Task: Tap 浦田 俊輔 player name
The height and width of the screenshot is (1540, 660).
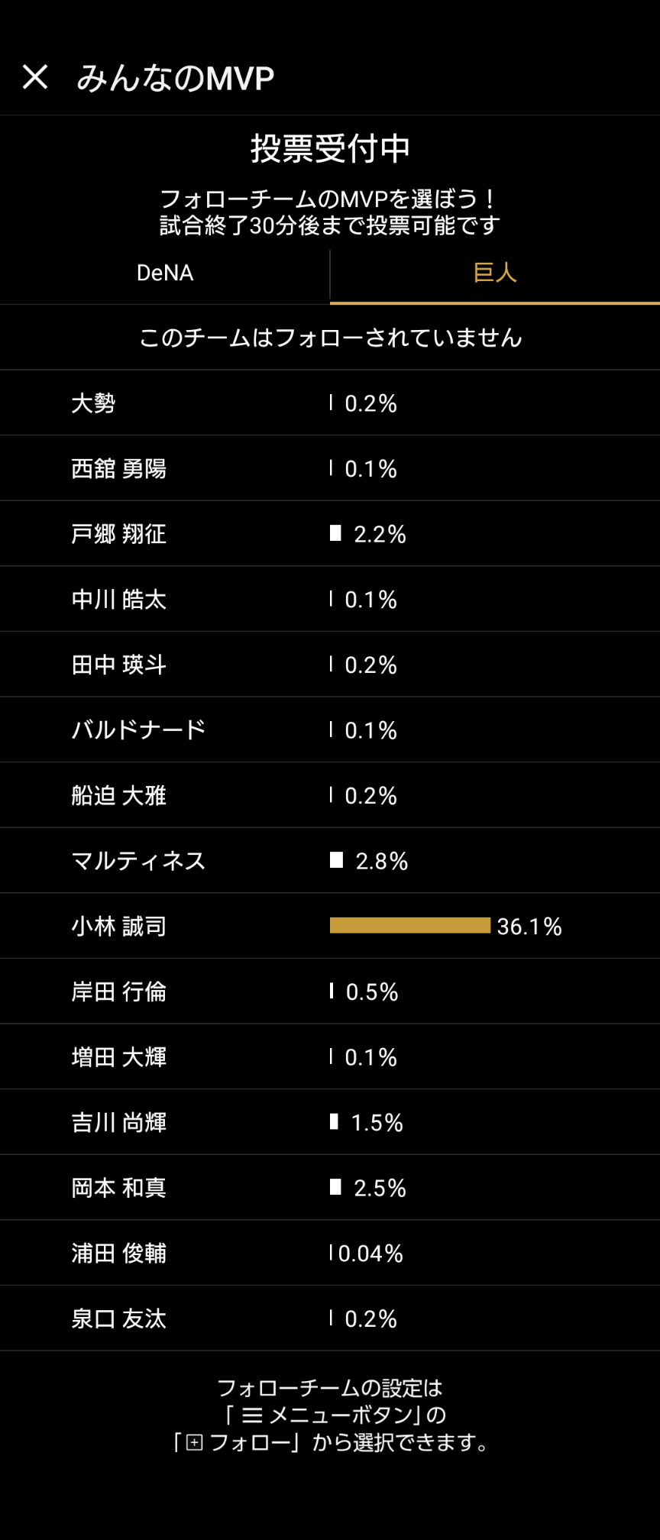Action: (x=119, y=1254)
